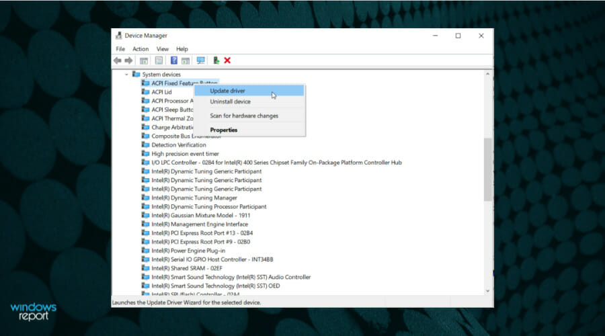
Task: Open the Properties sheet toolbar icon
Action: [159, 60]
